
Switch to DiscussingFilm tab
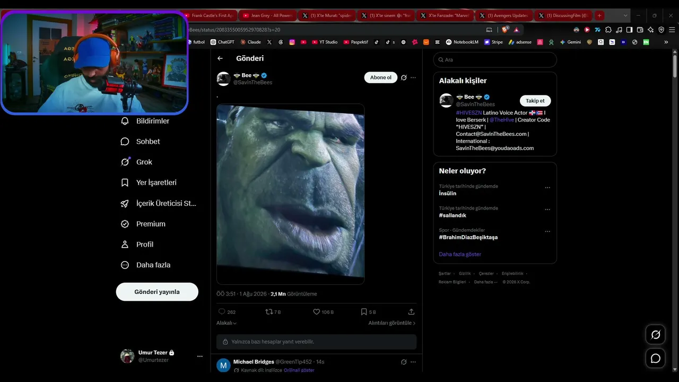[563, 16]
